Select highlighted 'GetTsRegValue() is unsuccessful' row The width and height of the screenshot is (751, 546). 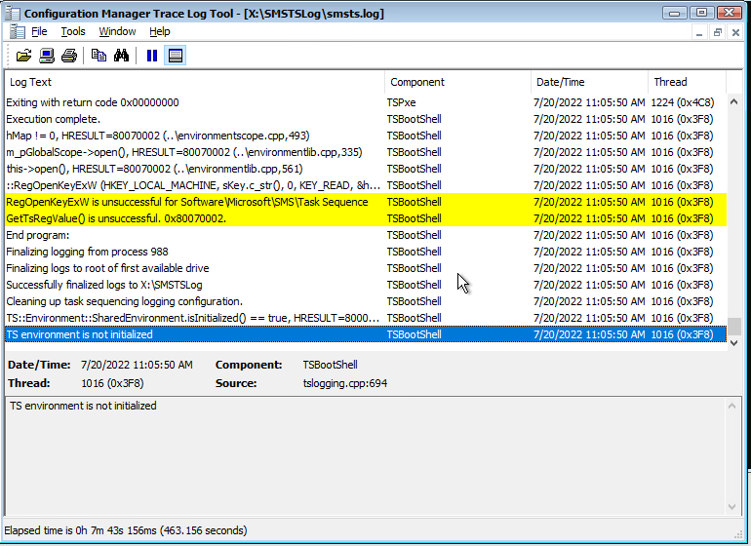coord(366,218)
